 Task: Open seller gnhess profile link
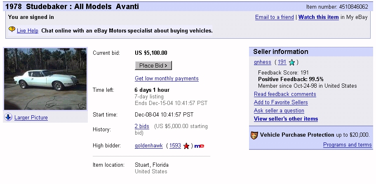262,62
